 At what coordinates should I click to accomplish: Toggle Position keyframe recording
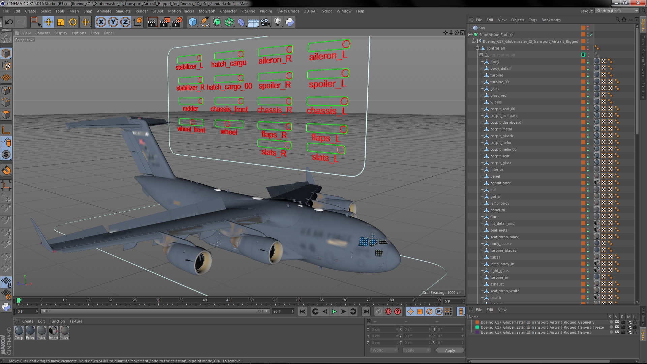pyautogui.click(x=410, y=311)
